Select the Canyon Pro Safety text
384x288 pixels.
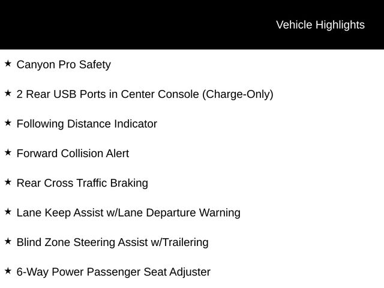(64, 65)
